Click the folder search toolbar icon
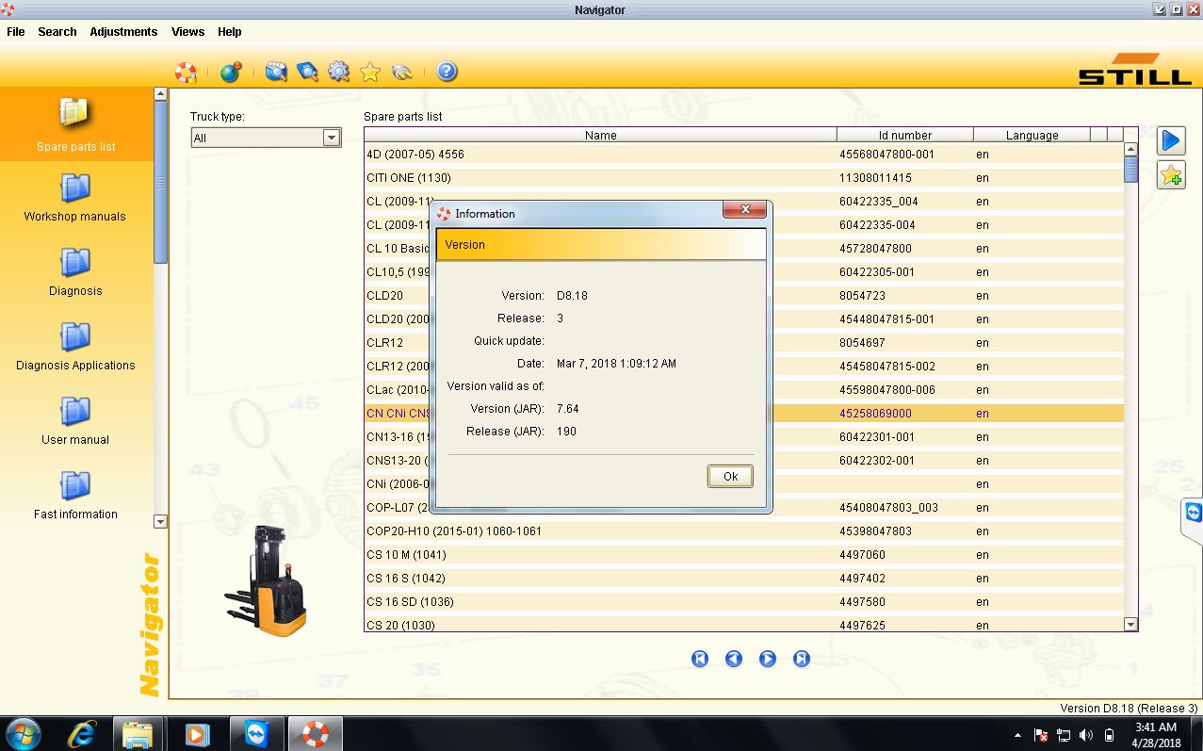This screenshot has height=751, width=1203. tap(276, 72)
